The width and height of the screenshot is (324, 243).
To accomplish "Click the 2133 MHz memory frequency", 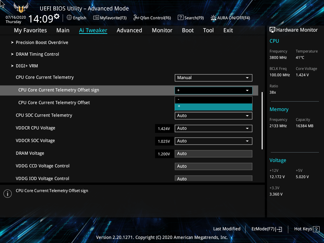I will [278, 126].
